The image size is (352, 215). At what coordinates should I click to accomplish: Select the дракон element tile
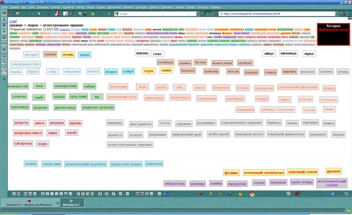coord(334,171)
